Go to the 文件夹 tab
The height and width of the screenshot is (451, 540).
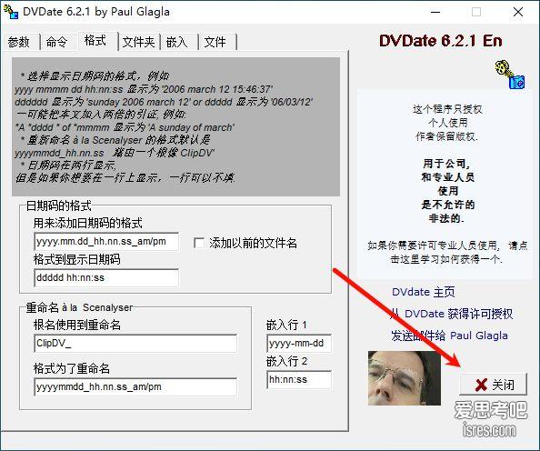tap(138, 42)
